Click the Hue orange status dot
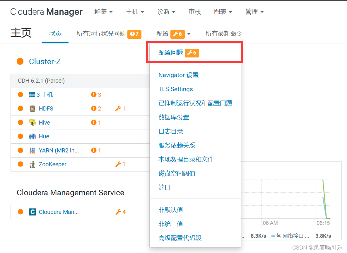This screenshot has width=347, height=253. point(20,136)
